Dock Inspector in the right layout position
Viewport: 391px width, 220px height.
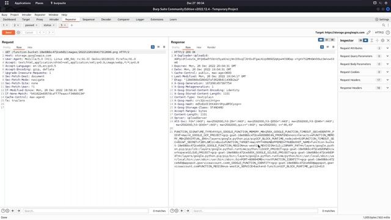point(365,40)
